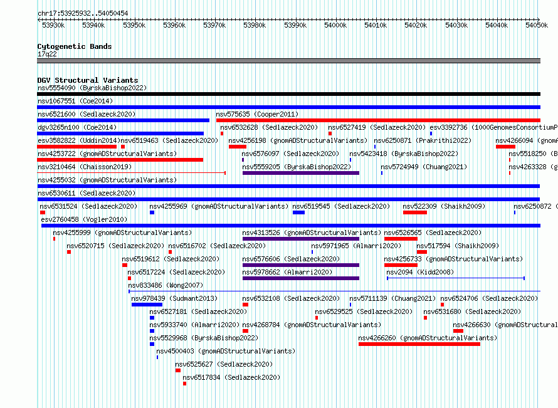Select nsv6532108 (Sedlazeck2020) label
Viewport: 558px width, 408px height.
291,298
